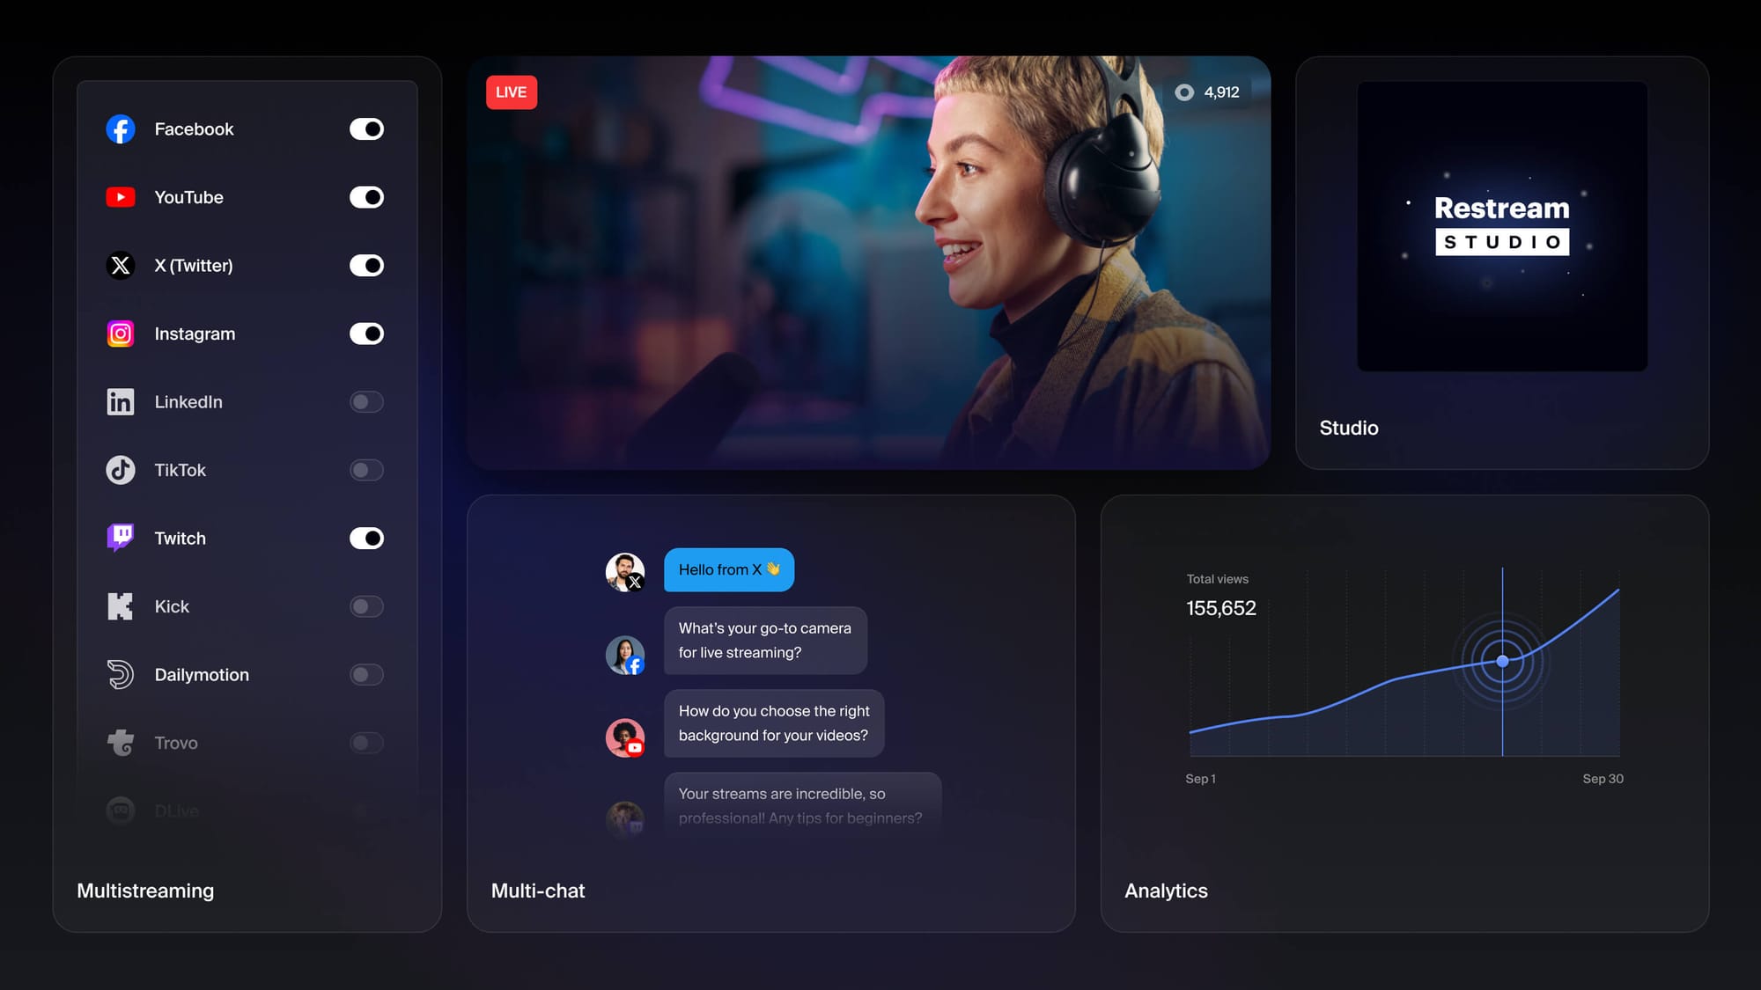This screenshot has width=1761, height=990.
Task: Click the Multi-chat panel label
Action: click(x=538, y=890)
